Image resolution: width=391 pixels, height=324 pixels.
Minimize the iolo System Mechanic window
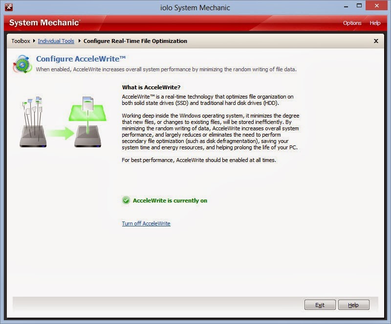tap(346, 6)
